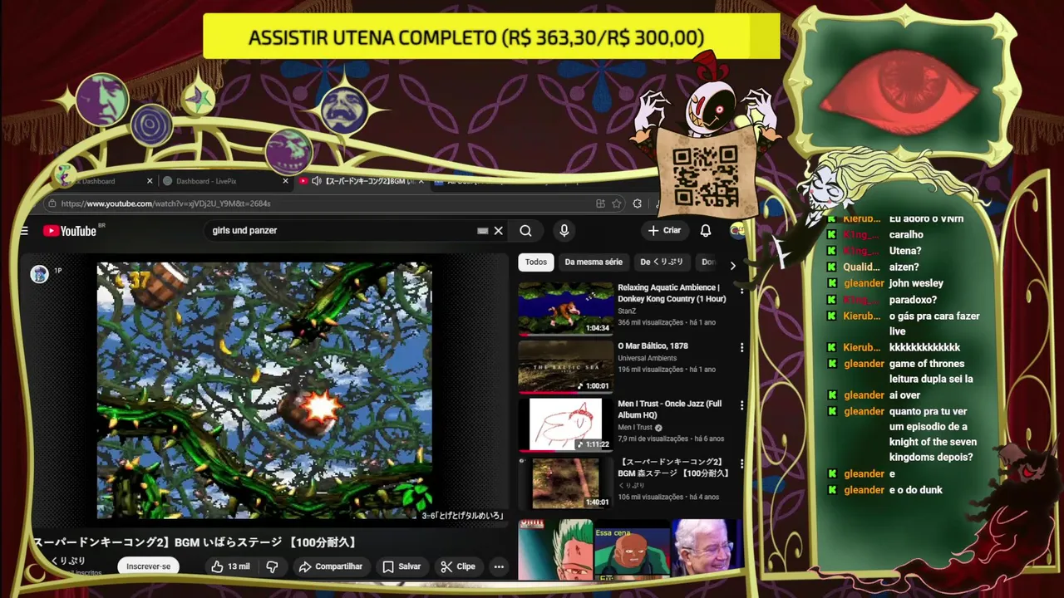The width and height of the screenshot is (1064, 598).
Task: Open Relaxing Aquatic Ambience video thumbnail
Action: point(565,308)
